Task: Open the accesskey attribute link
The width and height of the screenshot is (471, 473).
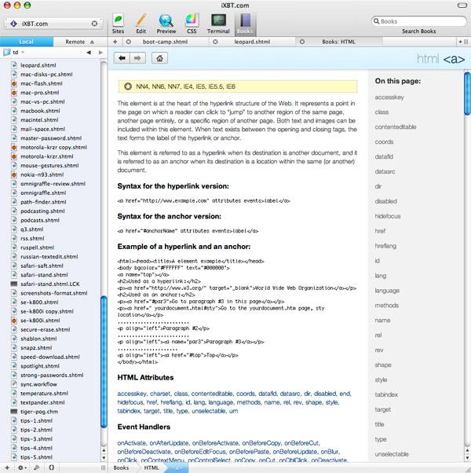Action: pyautogui.click(x=132, y=394)
